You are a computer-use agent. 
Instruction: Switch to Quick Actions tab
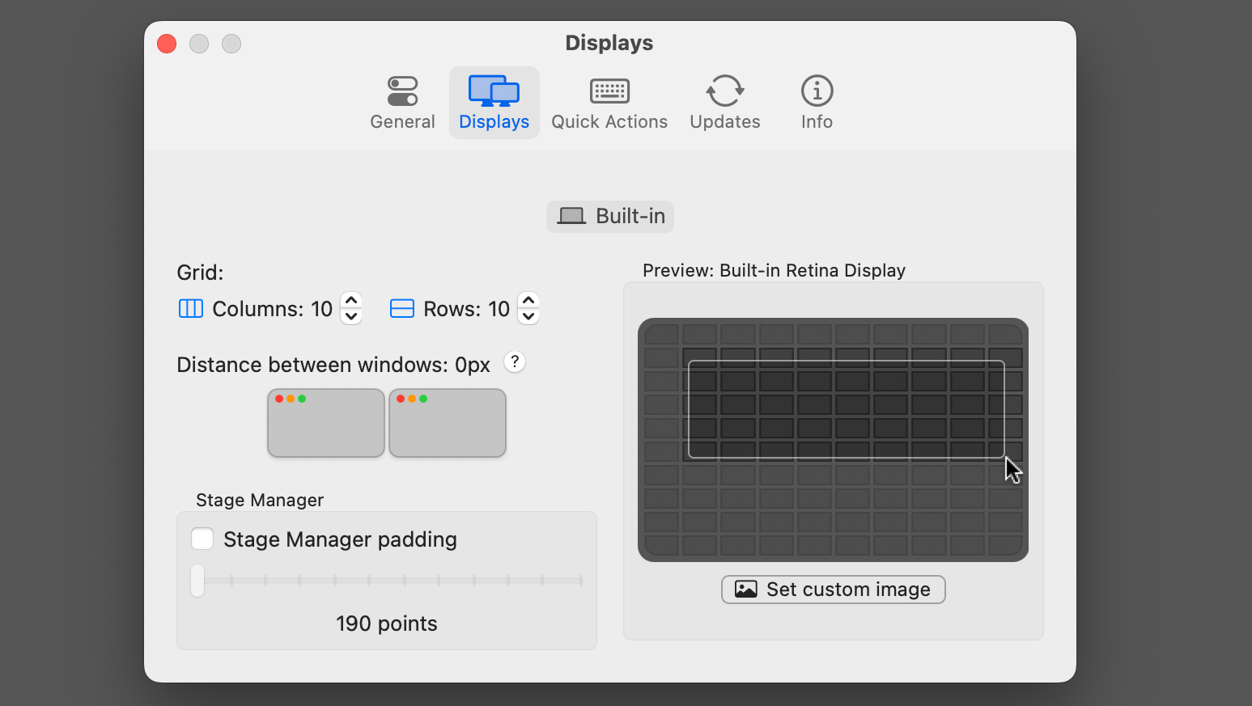pos(609,103)
